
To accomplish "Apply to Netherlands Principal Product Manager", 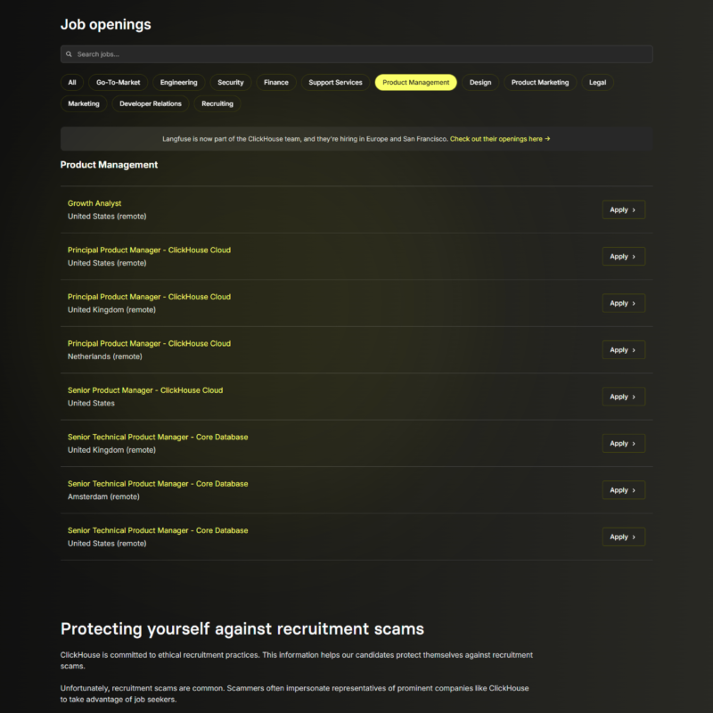I will point(623,350).
